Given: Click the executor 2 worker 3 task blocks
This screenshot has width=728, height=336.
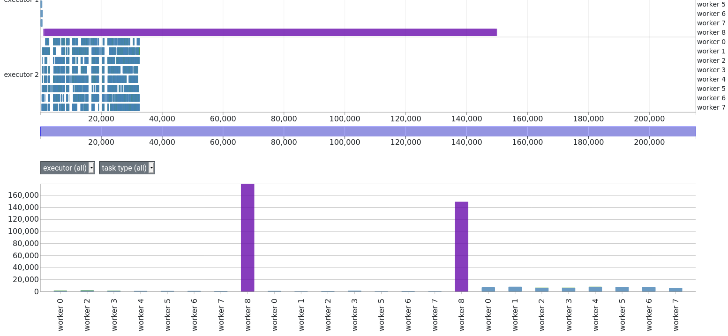Looking at the screenshot, I should point(90,70).
